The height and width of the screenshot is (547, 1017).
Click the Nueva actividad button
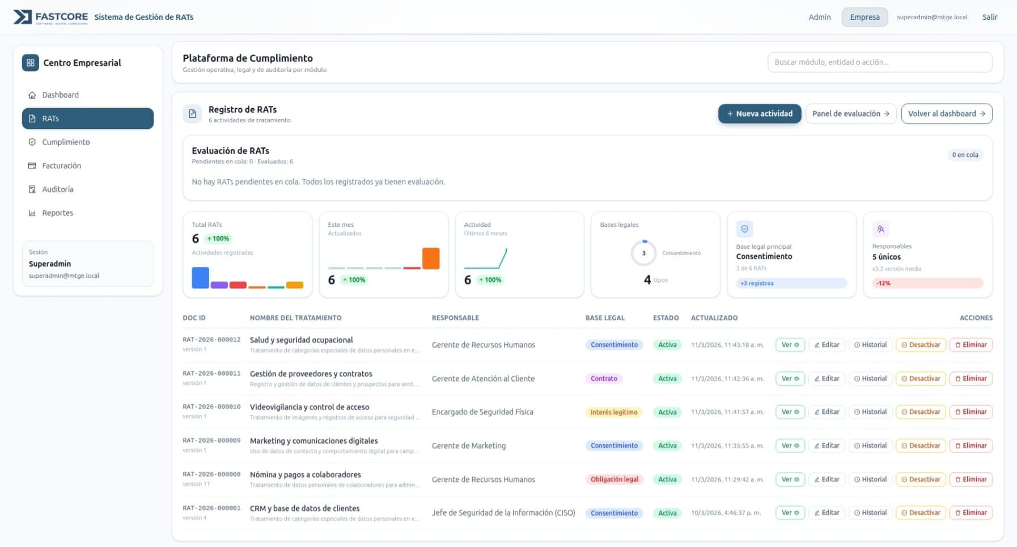(x=759, y=114)
